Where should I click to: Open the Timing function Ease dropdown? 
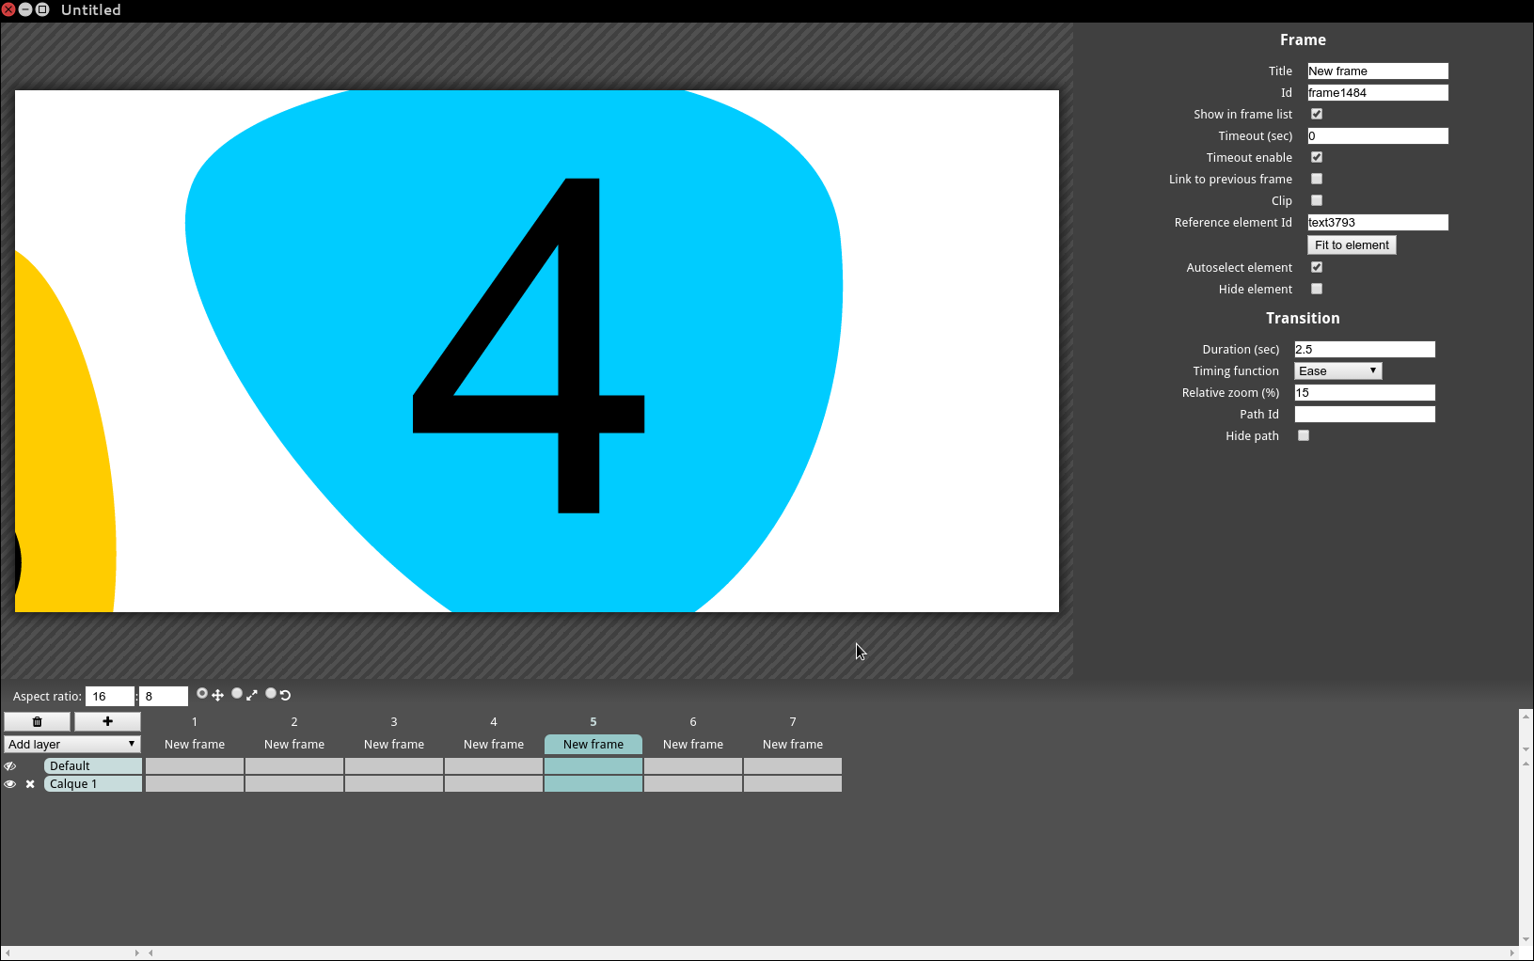point(1337,370)
